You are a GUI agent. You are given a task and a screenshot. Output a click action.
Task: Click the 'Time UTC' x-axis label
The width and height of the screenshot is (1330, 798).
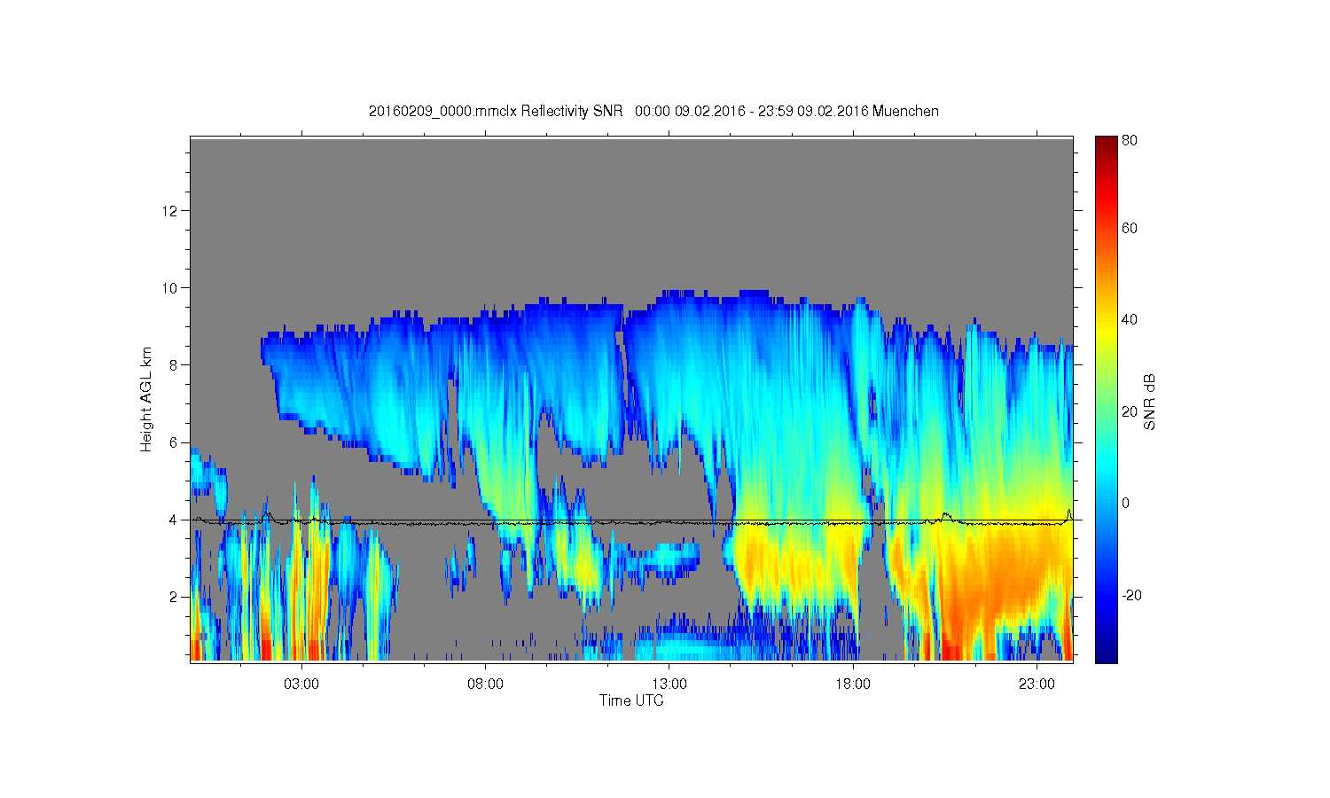(x=631, y=700)
